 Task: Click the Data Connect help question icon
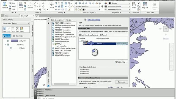point(86,20)
